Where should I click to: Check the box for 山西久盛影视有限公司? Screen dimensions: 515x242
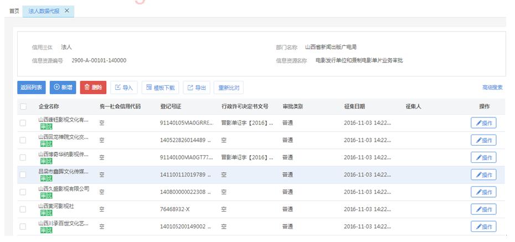pyautogui.click(x=23, y=192)
